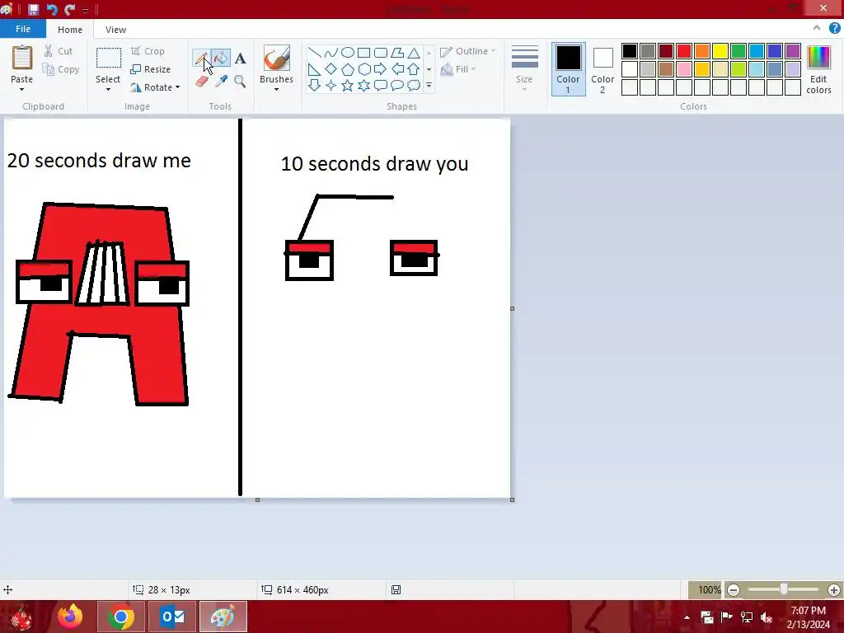Activate Color 1 selector
The height and width of the screenshot is (633, 844).
568,69
